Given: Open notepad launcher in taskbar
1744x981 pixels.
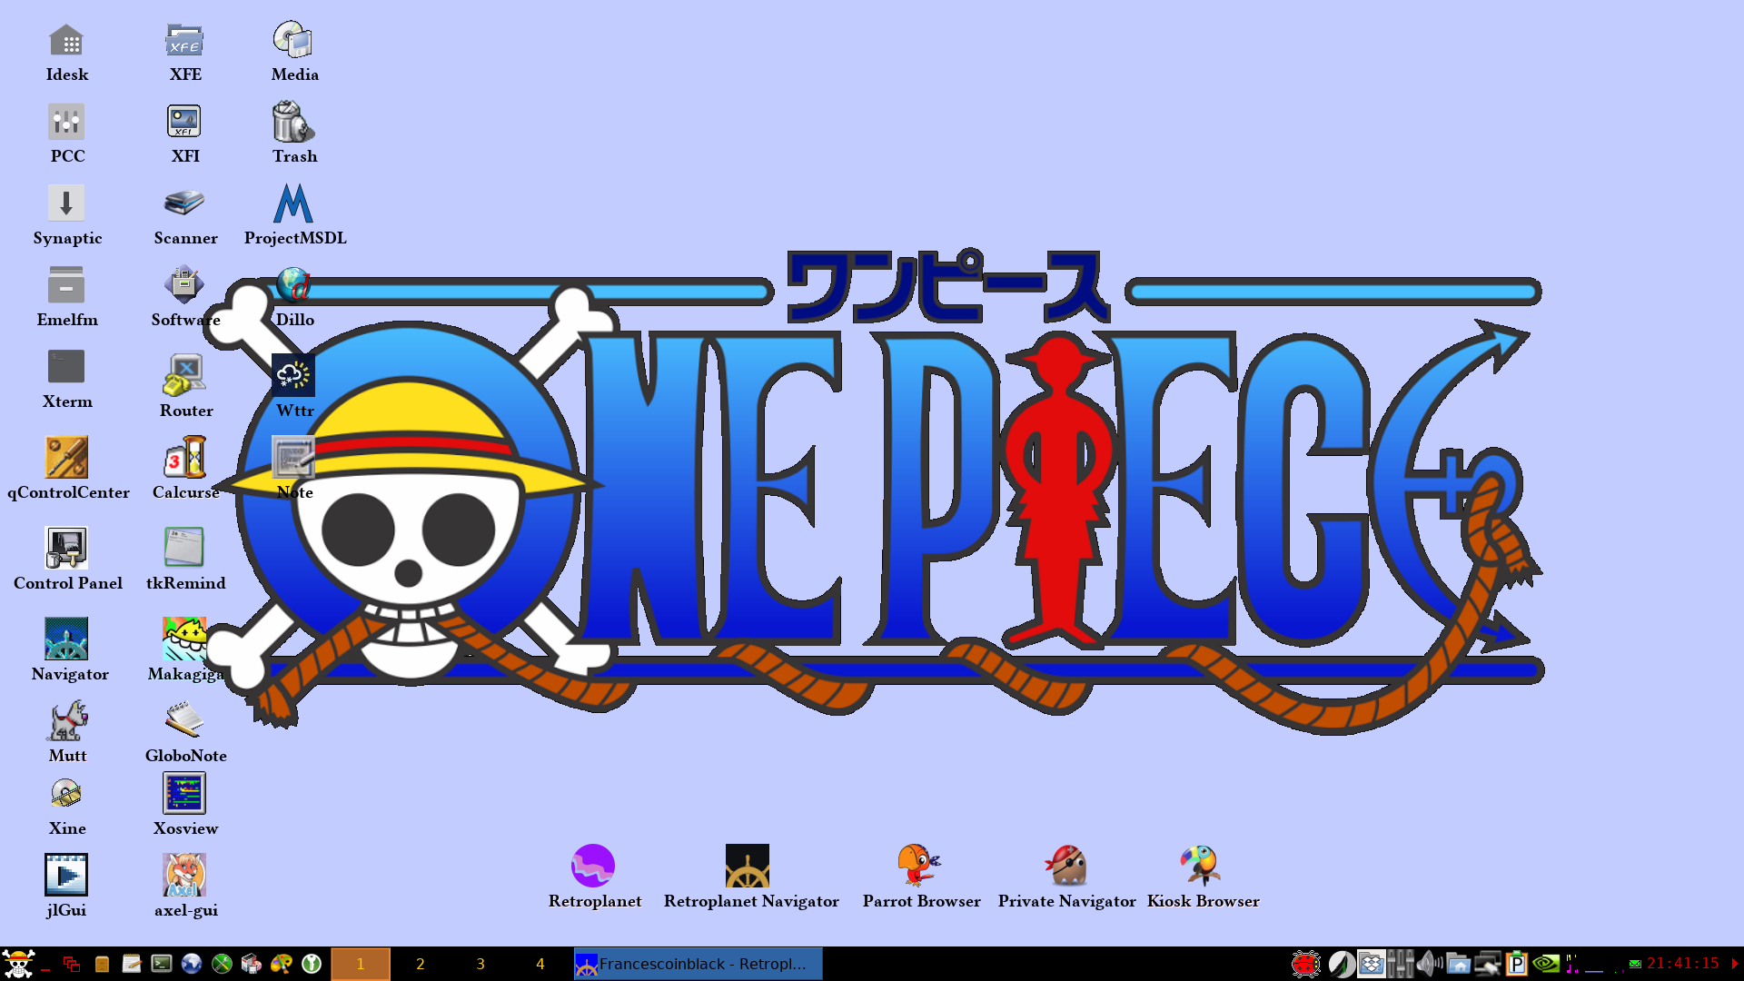Looking at the screenshot, I should coord(132,964).
